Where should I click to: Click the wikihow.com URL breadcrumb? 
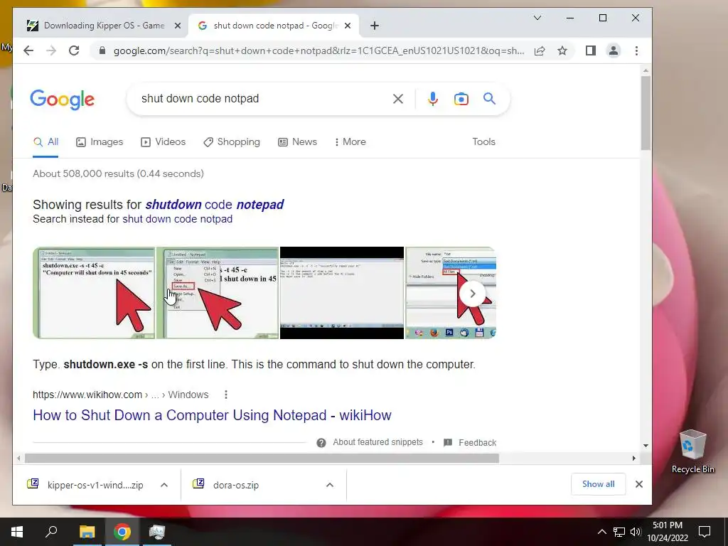(121, 395)
